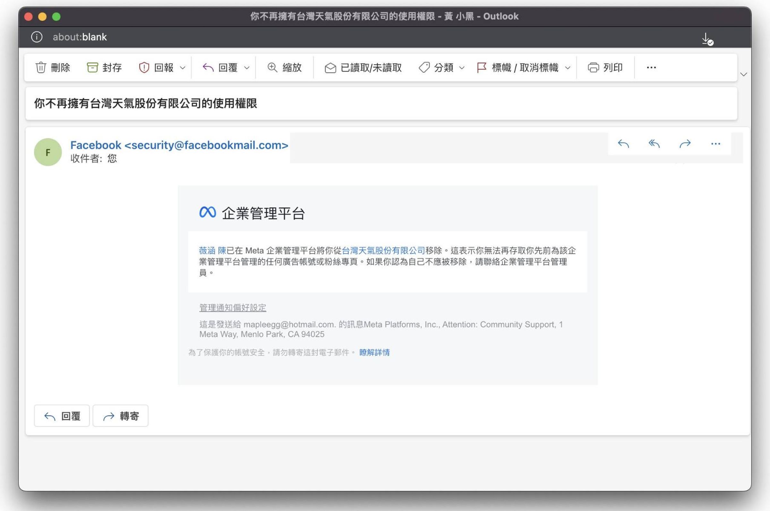
Task: Open the 標幟 / 取消標幟 dropdown arrow
Action: coord(568,68)
